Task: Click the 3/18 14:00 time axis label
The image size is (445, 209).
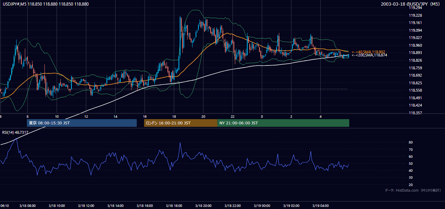Action: 115,206
